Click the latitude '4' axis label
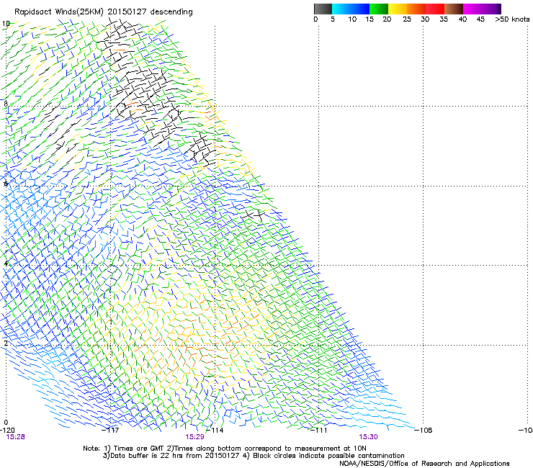This screenshot has width=533, height=468. coord(6,264)
